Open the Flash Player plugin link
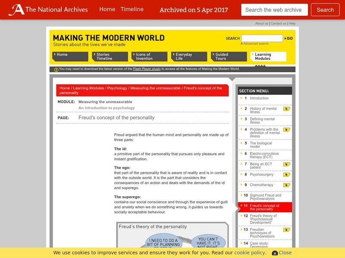This screenshot has width=345, height=258. pyautogui.click(x=147, y=69)
